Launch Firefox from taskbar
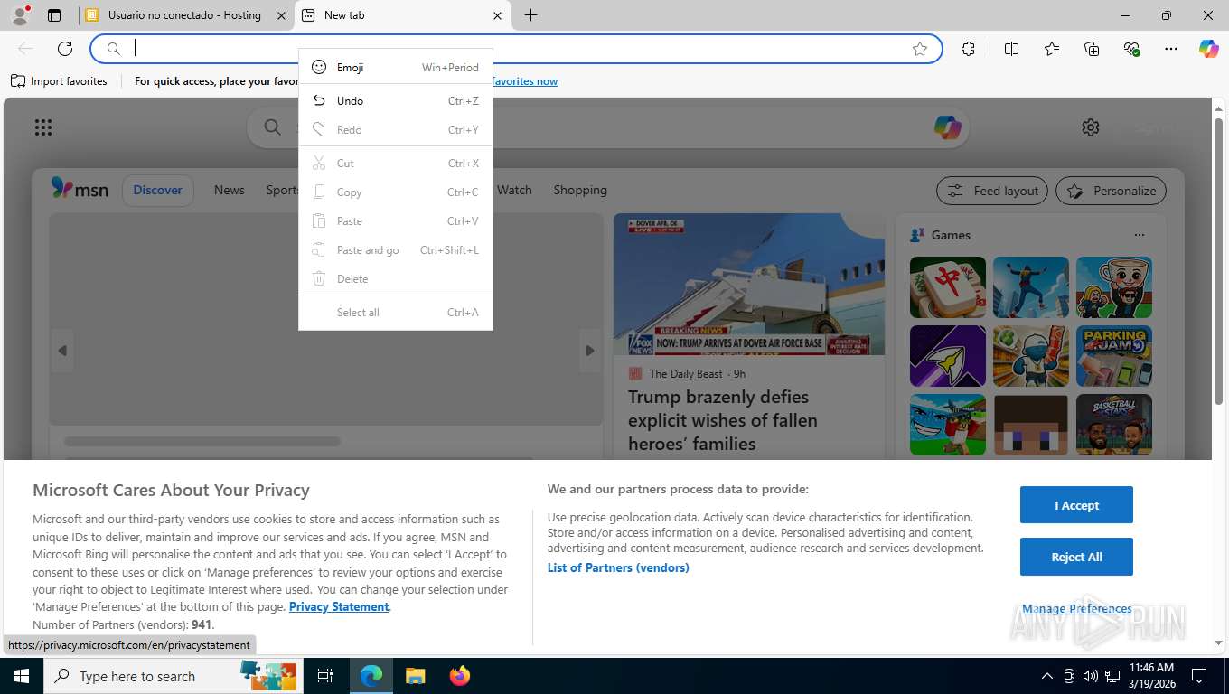Image resolution: width=1229 pixels, height=694 pixels. point(460,676)
